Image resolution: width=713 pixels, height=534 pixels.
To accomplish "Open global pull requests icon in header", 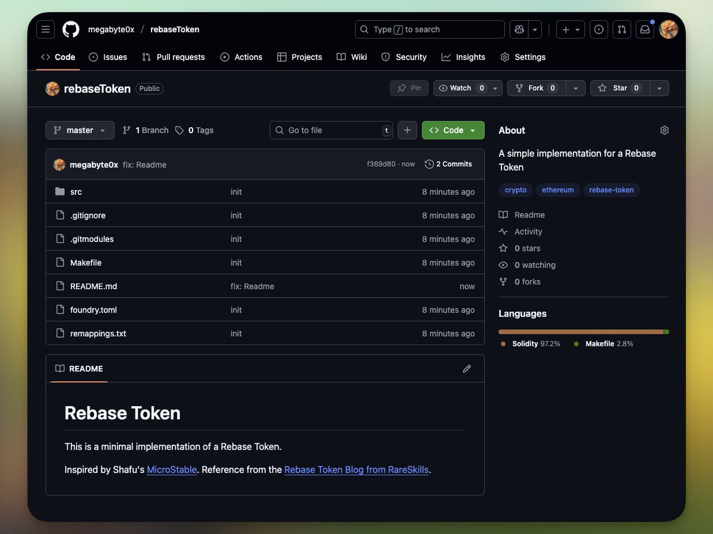I will pyautogui.click(x=621, y=29).
